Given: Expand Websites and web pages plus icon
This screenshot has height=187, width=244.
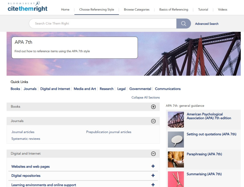Looking at the screenshot, I should pyautogui.click(x=153, y=166).
